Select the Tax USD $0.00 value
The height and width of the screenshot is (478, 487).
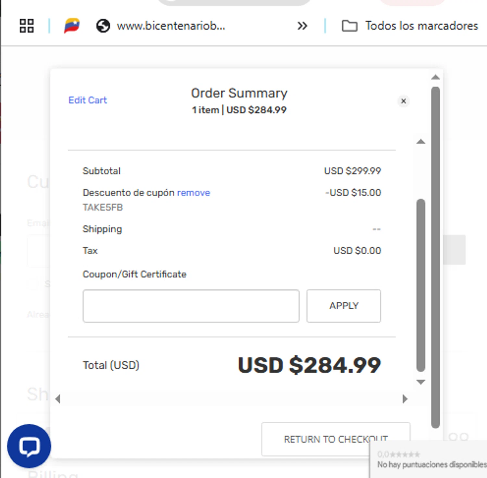point(357,251)
